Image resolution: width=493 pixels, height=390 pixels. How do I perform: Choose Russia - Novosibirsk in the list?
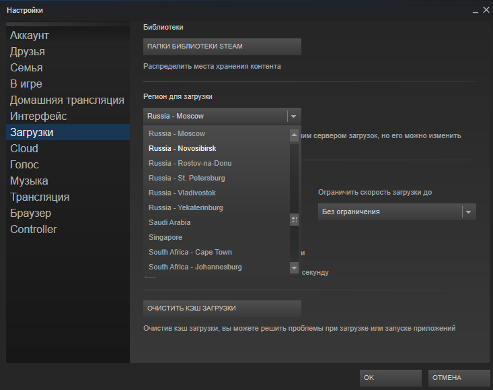point(217,149)
